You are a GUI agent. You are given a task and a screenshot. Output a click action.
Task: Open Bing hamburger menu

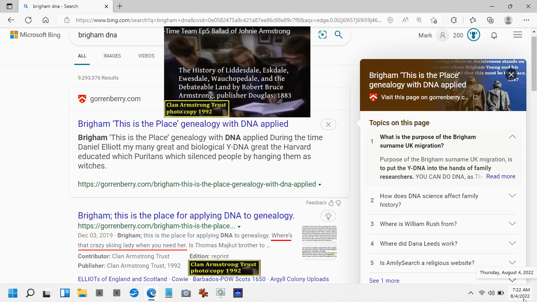[518, 35]
